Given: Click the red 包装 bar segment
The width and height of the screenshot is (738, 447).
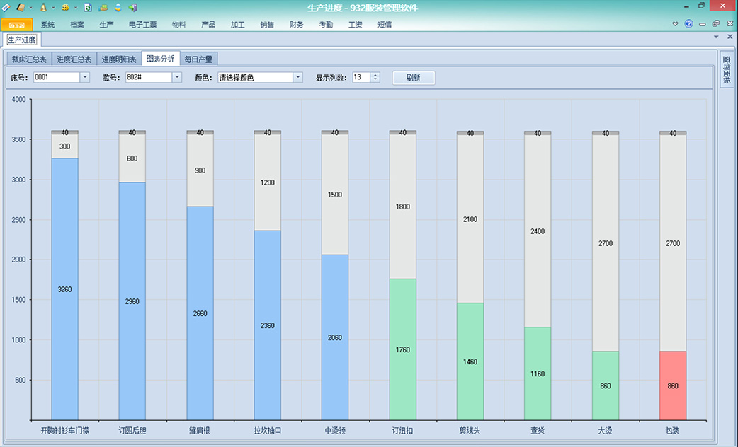Looking at the screenshot, I should pyautogui.click(x=673, y=385).
